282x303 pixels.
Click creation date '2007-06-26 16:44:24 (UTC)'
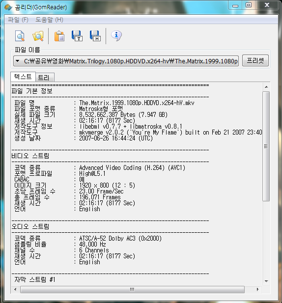116,138
